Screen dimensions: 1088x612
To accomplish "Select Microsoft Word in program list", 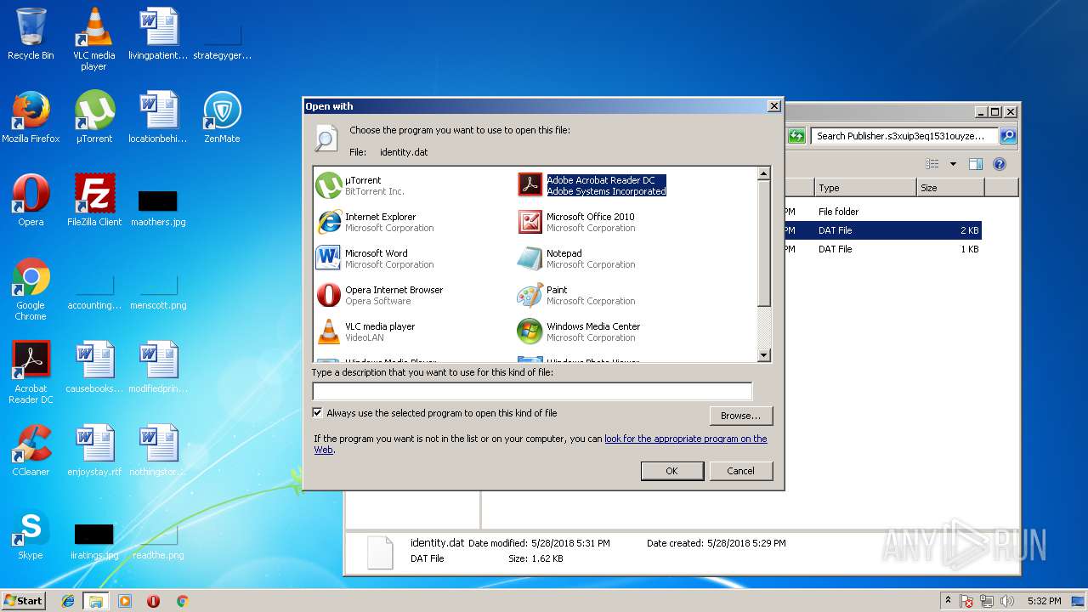I will 375,258.
